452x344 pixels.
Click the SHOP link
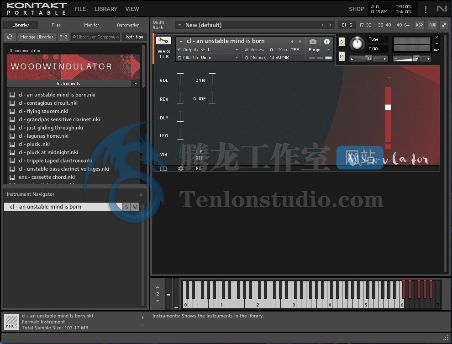[357, 9]
